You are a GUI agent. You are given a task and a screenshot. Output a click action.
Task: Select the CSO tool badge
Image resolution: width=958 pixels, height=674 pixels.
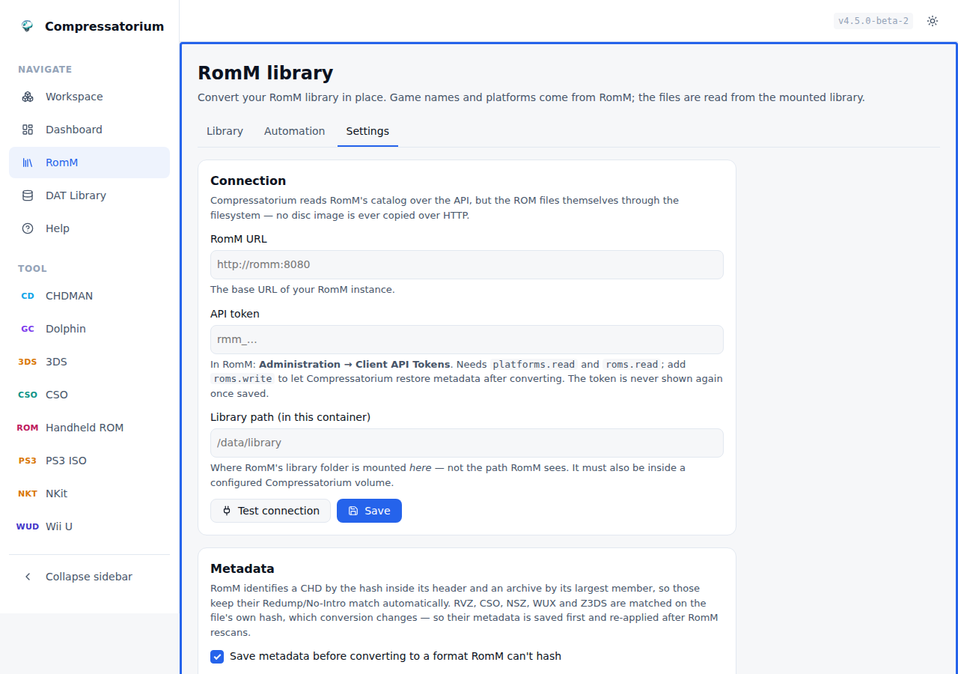click(28, 395)
